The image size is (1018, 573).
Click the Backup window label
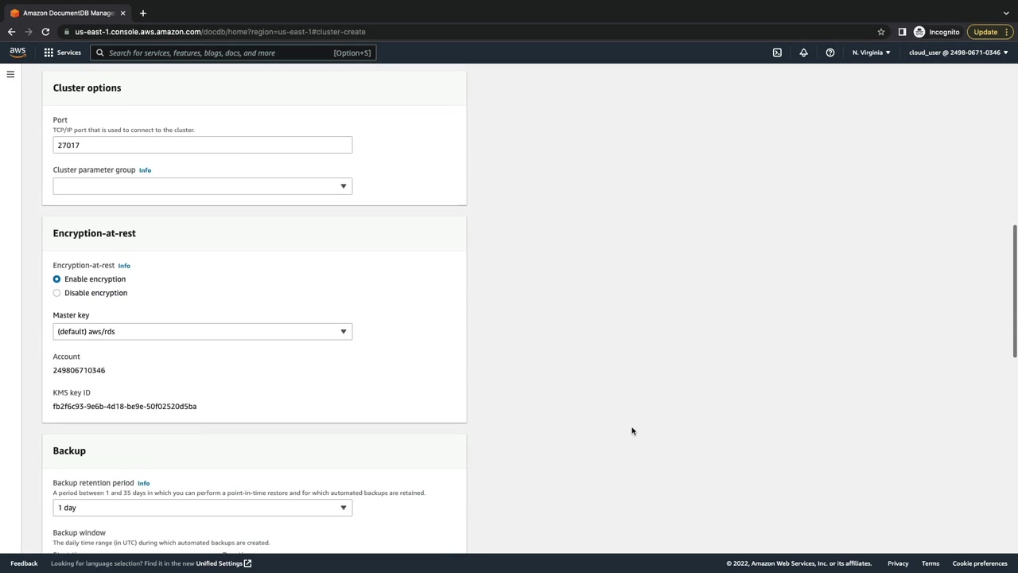tap(80, 533)
